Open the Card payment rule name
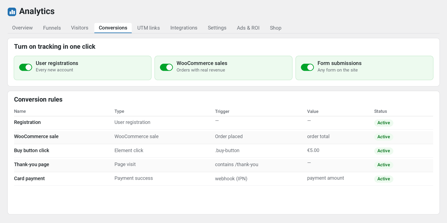Screen dimensions: 447x223 click(x=29, y=178)
